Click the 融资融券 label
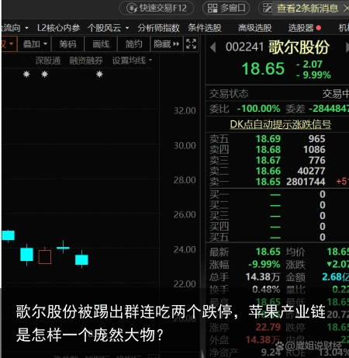 coord(86,61)
